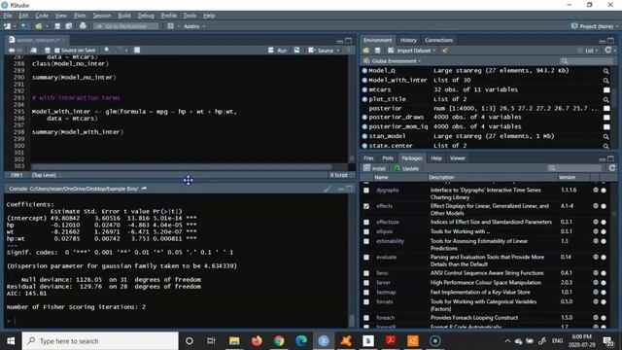Check the evaluate package checkbox

pyautogui.click(x=366, y=258)
